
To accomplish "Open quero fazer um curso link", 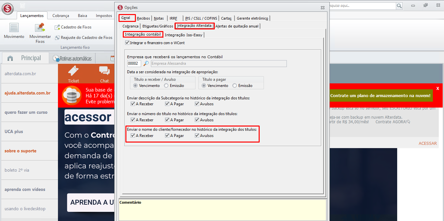I will pyautogui.click(x=26, y=112).
